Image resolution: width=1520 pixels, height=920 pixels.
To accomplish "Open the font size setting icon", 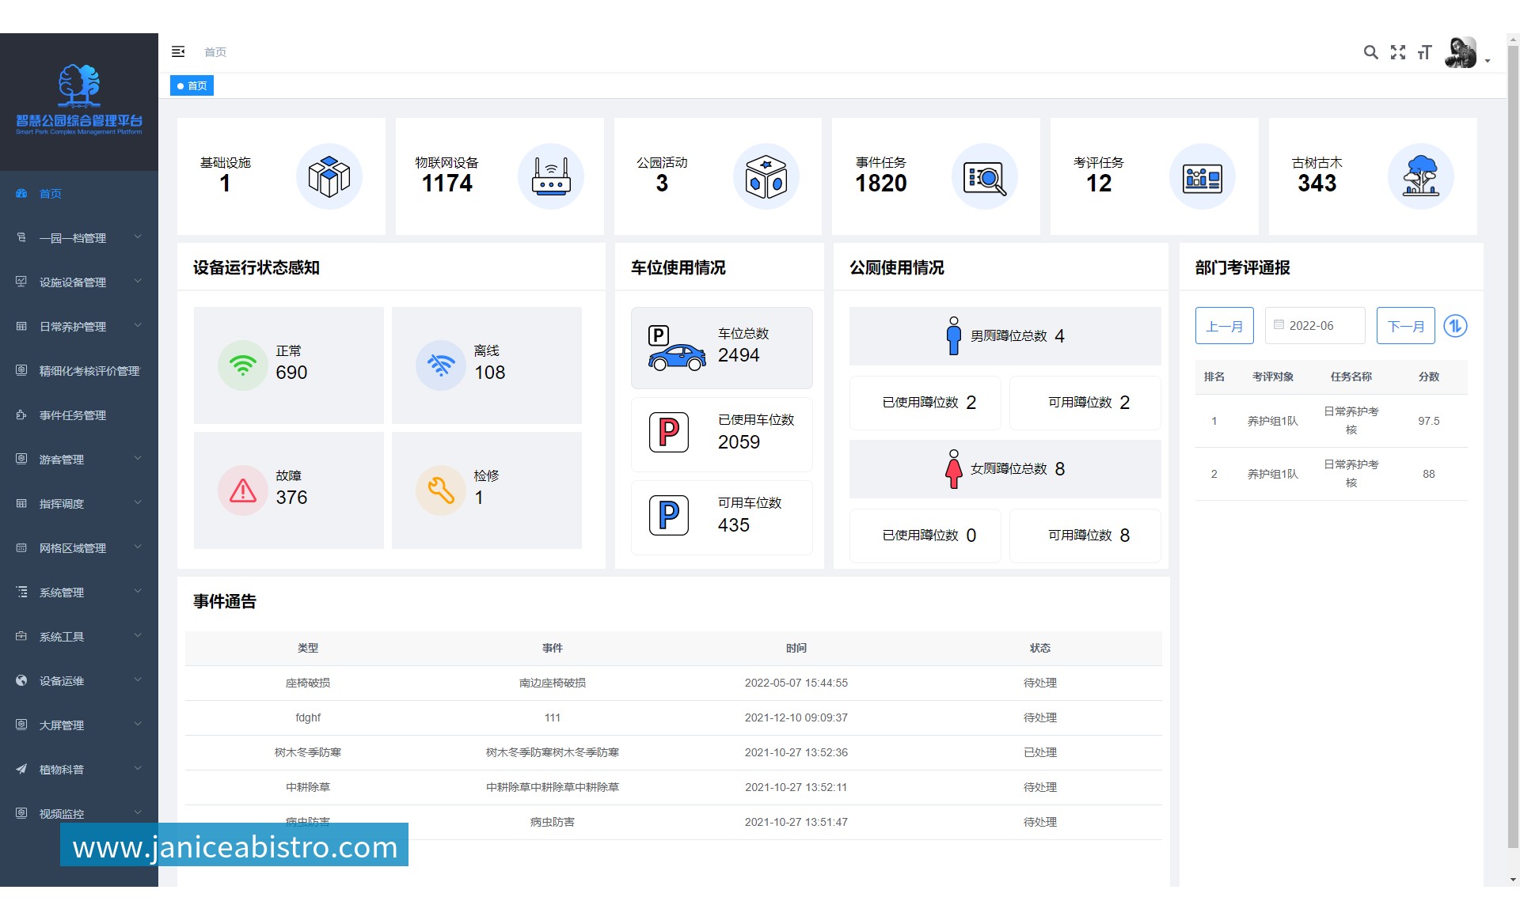I will [1424, 52].
